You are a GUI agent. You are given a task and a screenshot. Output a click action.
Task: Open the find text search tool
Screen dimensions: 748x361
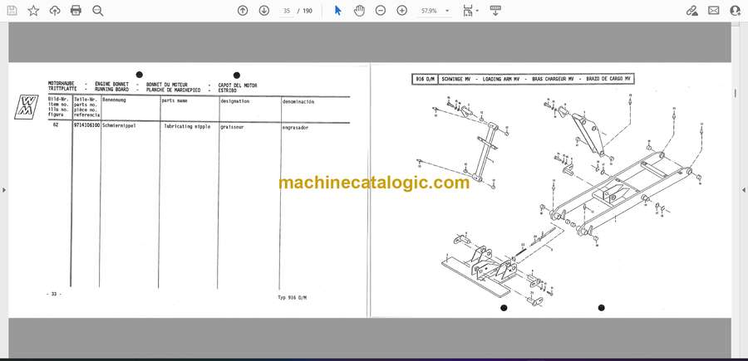(x=98, y=11)
